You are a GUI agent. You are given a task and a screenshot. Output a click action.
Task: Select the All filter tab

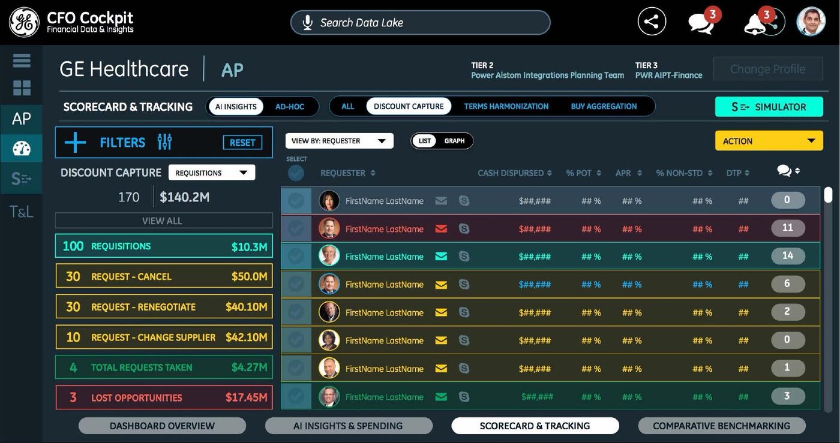348,107
